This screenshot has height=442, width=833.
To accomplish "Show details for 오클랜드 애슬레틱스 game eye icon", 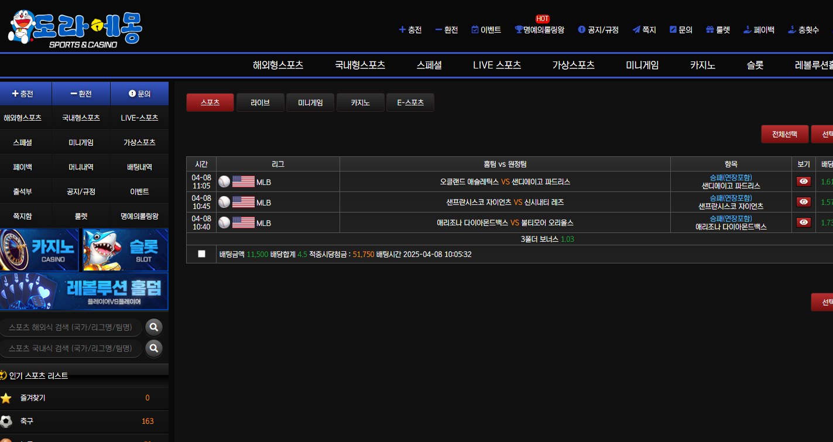I will click(x=804, y=181).
